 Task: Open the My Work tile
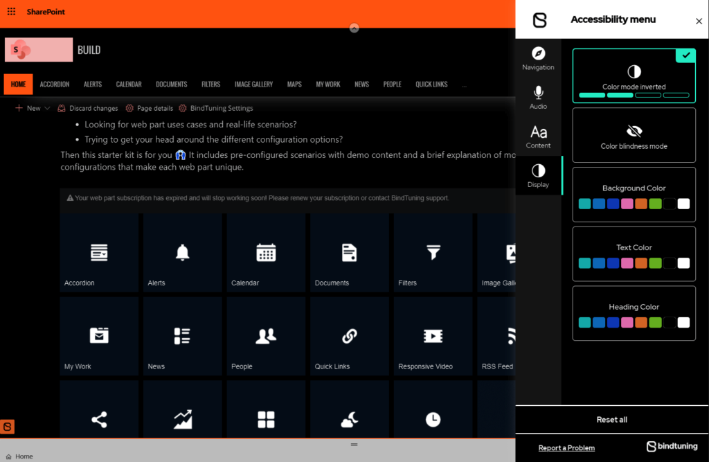click(x=99, y=336)
